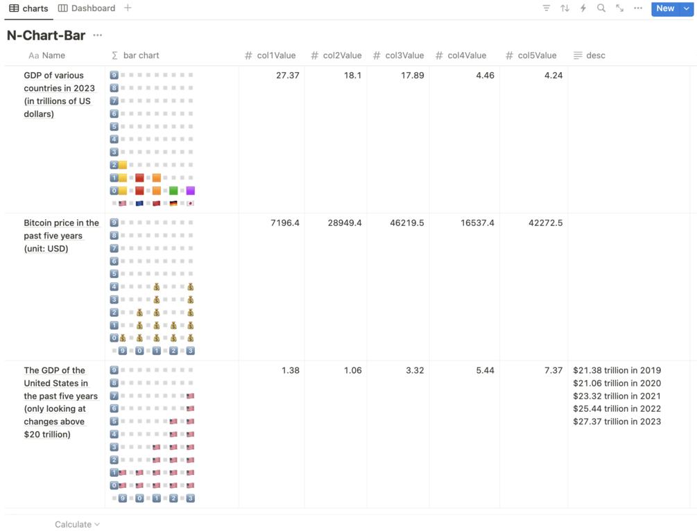This screenshot has width=697, height=531.
Task: Open the ellipsis menu beside N-Chart-Bar title
Action: (97, 35)
